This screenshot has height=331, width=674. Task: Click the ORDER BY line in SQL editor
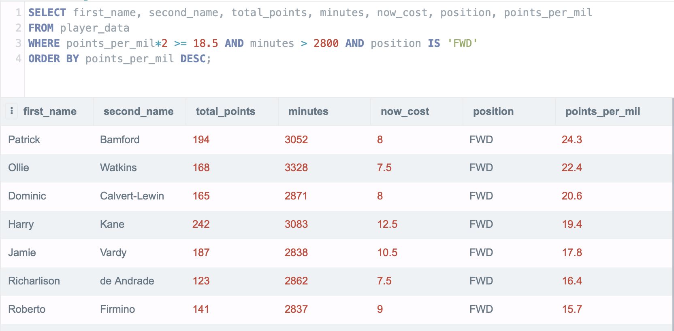pos(120,59)
